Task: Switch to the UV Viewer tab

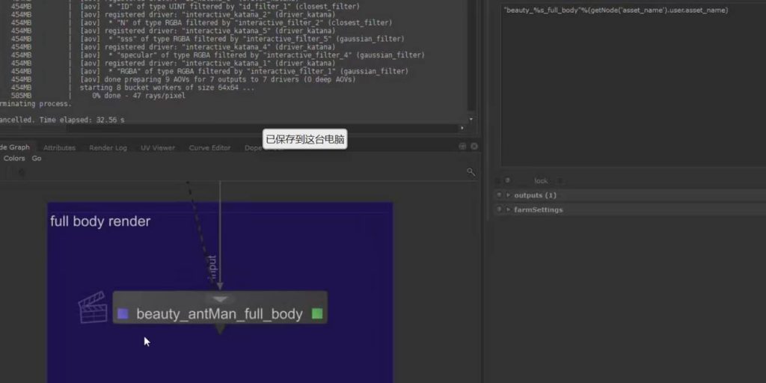Action: 157,147
